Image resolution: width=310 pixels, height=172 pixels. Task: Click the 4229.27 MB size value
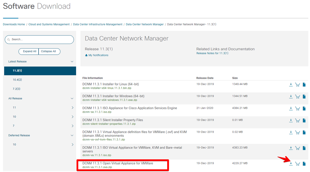tap(240, 163)
